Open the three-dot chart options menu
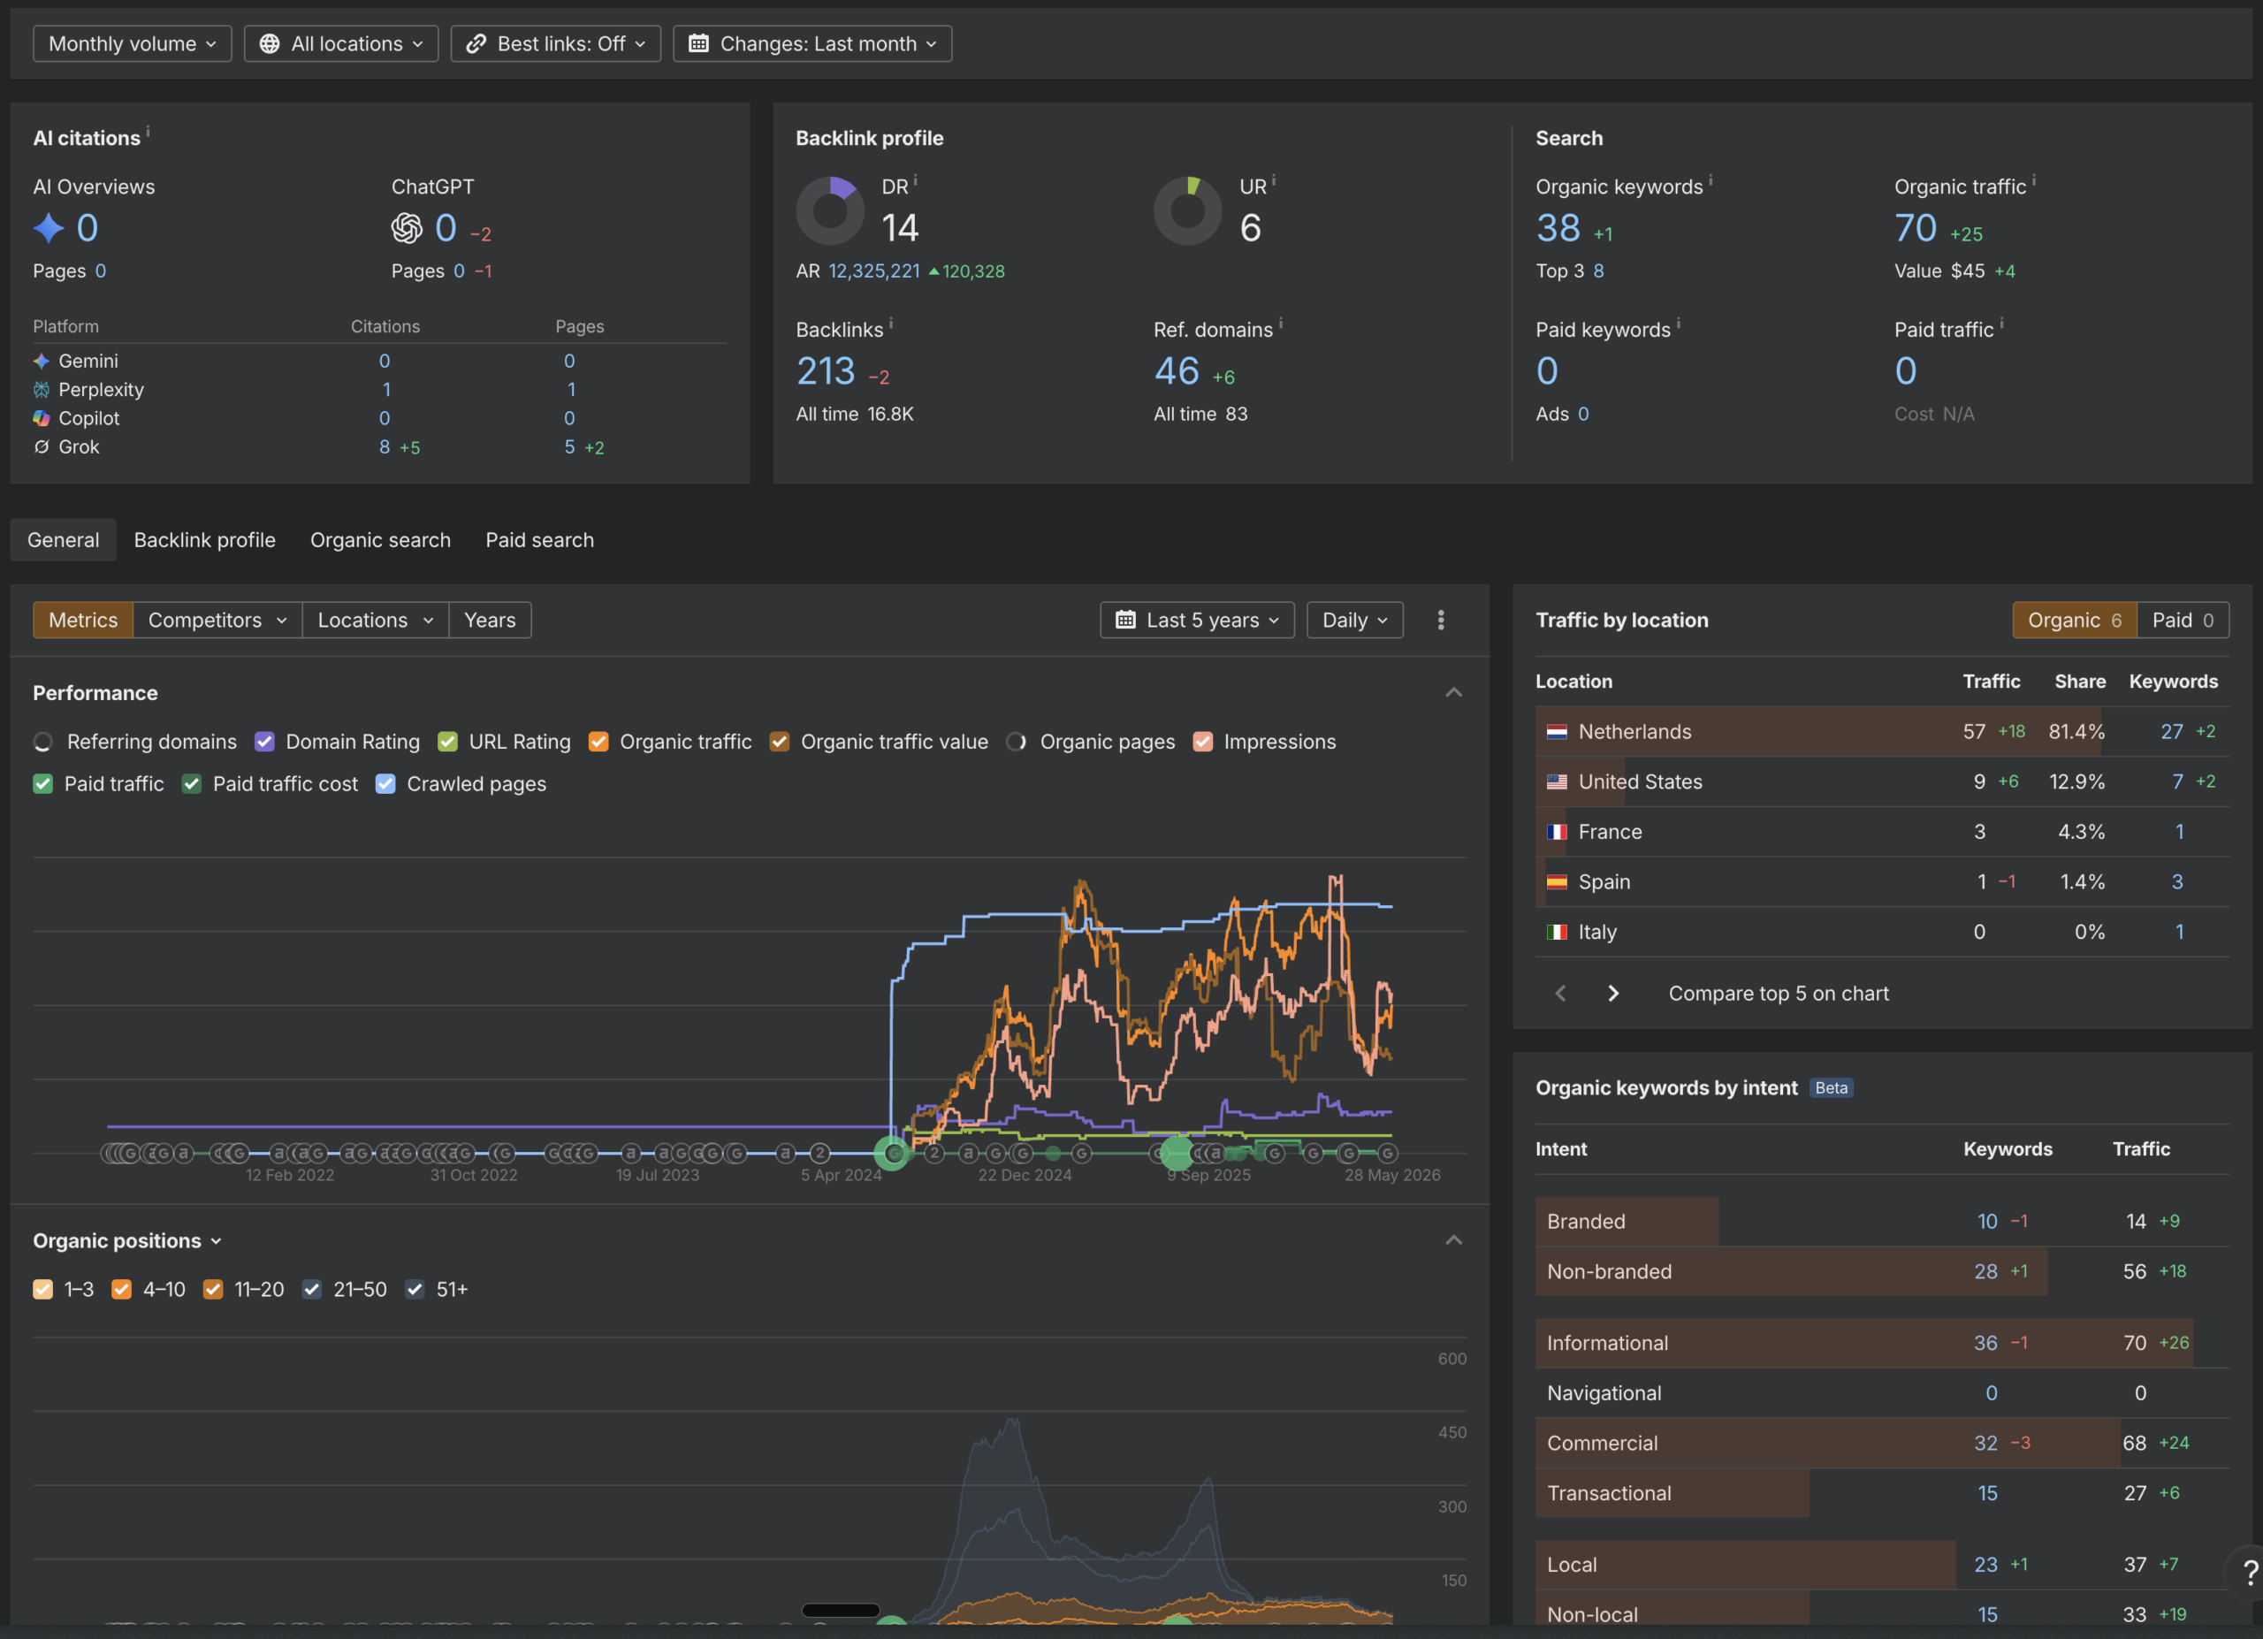This screenshot has height=1639, width=2263. [x=1440, y=621]
